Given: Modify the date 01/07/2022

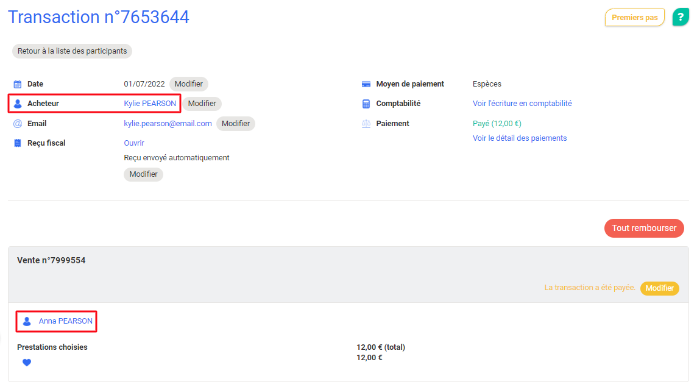Looking at the screenshot, I should pyautogui.click(x=188, y=84).
